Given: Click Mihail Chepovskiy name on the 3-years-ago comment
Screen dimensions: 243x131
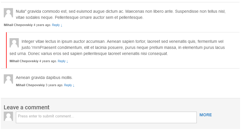Looking at the screenshot, I should click(x=30, y=85).
